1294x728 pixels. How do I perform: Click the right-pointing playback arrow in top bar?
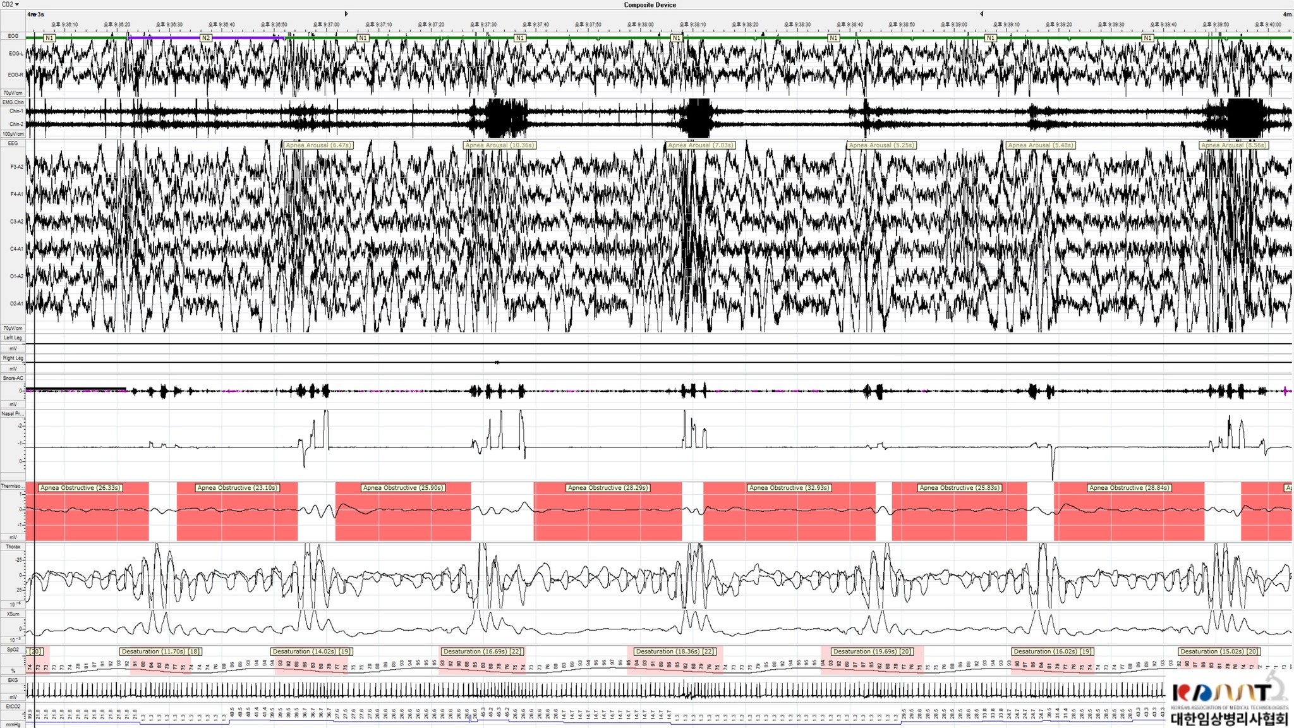346,14
